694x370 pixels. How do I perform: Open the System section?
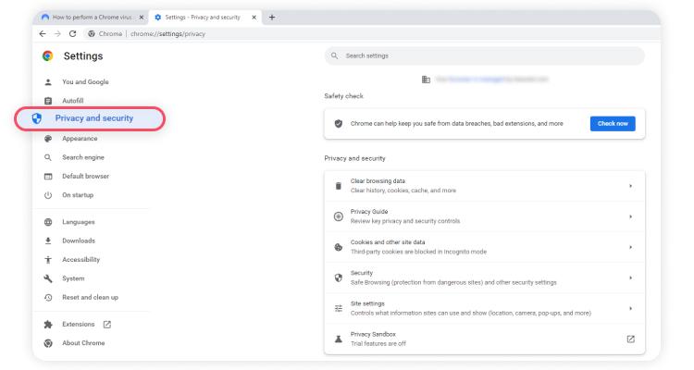click(x=73, y=278)
